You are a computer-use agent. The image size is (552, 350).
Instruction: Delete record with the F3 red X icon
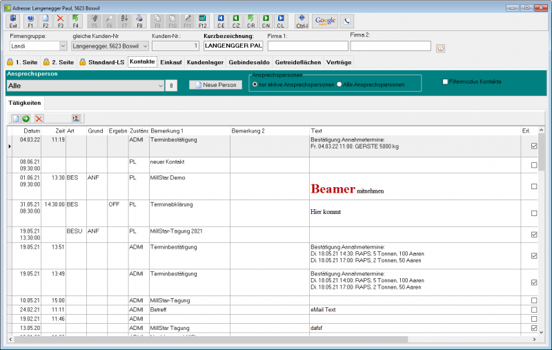pyautogui.click(x=61, y=21)
